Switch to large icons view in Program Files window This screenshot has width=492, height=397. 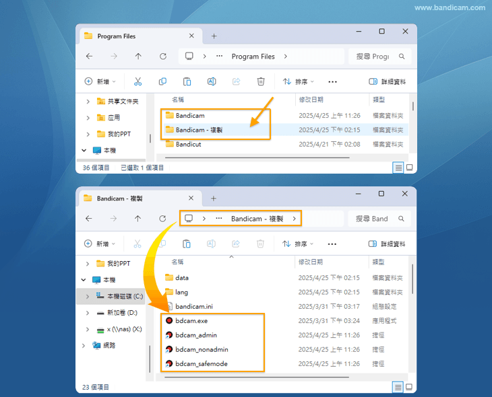(410, 168)
